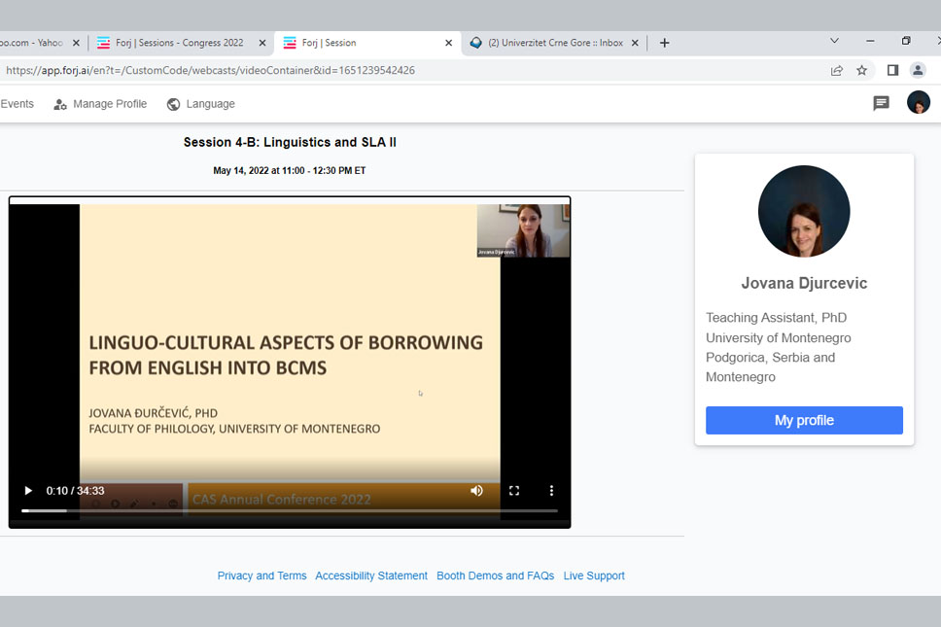Click Teaching Assistant, PhD text
941x627 pixels.
[776, 318]
